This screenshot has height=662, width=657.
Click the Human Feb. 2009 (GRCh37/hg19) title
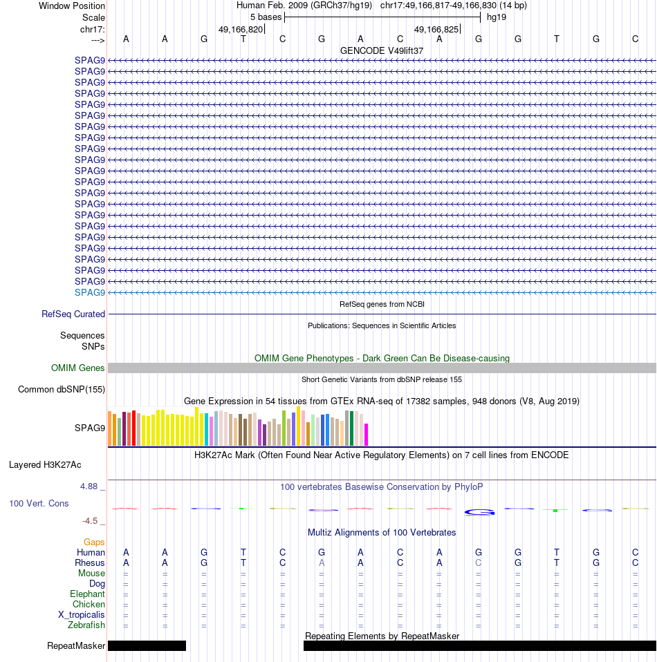click(x=304, y=6)
